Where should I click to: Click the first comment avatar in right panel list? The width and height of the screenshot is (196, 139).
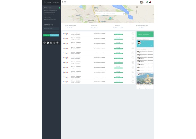tap(138, 51)
